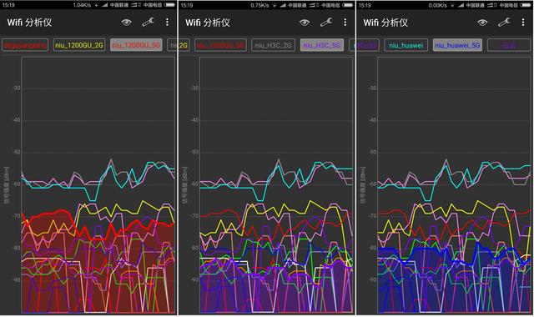Deselect the highlighted niu_H3C_5G chip
Screen dimensions: 534x317
tap(322, 45)
